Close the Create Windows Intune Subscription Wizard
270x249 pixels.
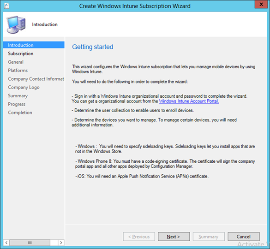click(x=261, y=4)
